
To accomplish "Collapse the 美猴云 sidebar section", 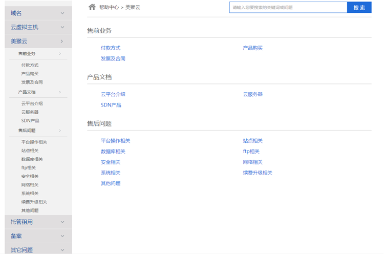I will click(x=38, y=41).
